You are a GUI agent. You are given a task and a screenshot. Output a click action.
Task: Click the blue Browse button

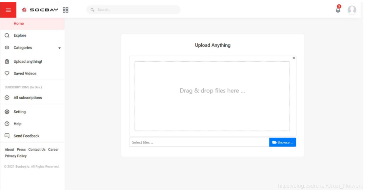(x=282, y=142)
